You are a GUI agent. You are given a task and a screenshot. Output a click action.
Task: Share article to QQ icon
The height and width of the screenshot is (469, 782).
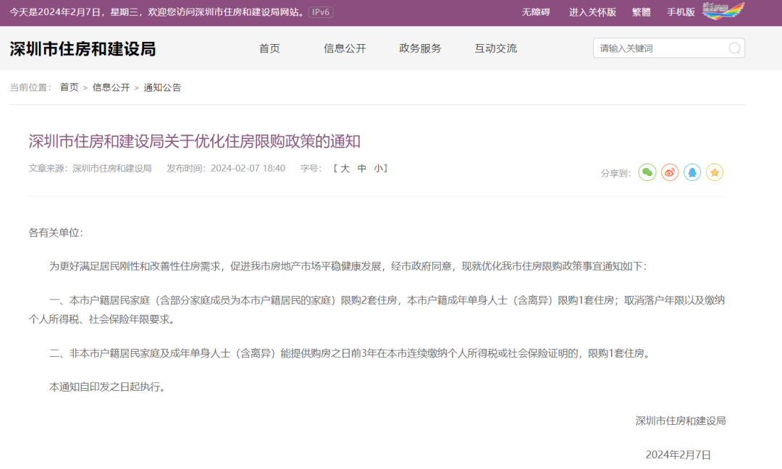pyautogui.click(x=692, y=172)
